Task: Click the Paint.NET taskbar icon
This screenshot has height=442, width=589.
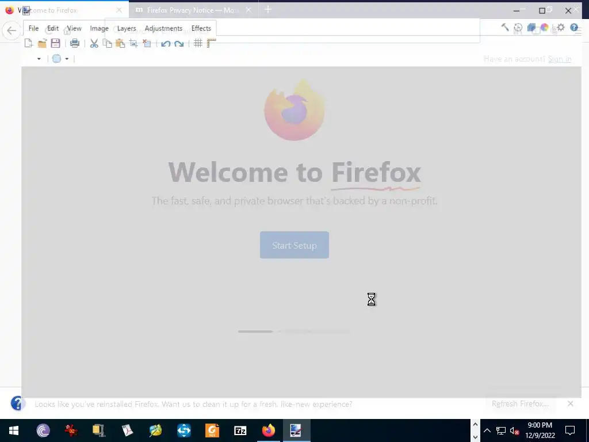Action: click(296, 430)
